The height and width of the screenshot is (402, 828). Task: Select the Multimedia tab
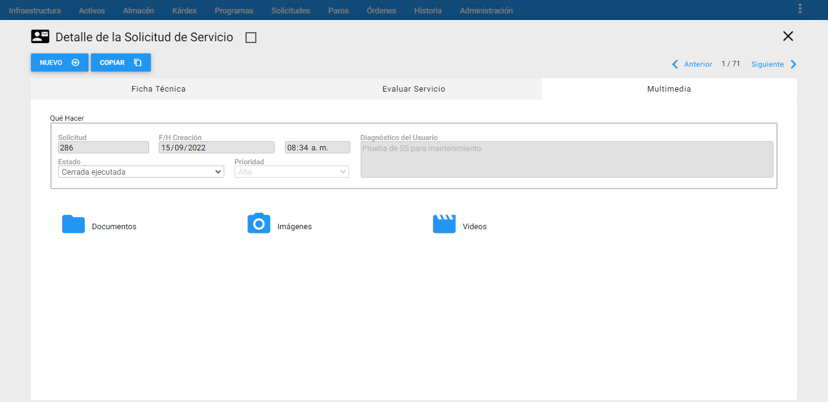(669, 89)
